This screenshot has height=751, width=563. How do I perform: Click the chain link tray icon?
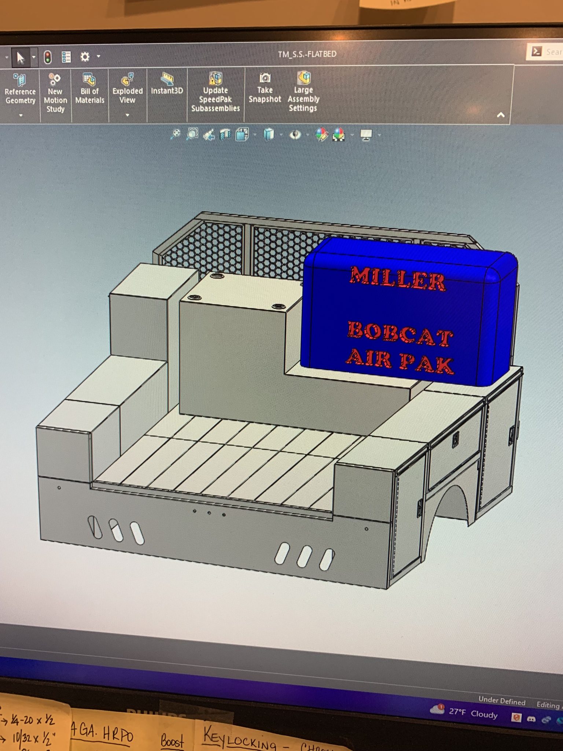coord(547,720)
